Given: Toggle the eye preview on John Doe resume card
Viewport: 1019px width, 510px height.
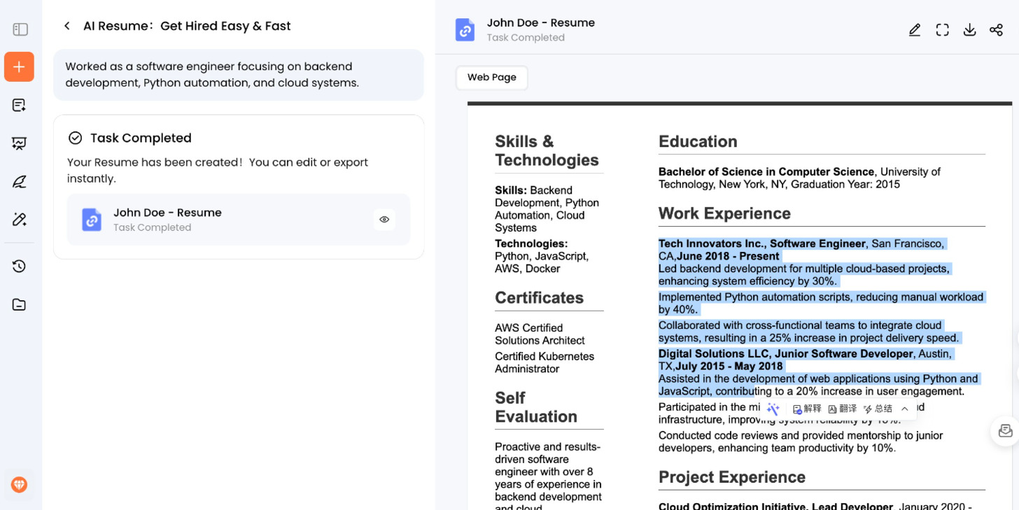Looking at the screenshot, I should [384, 220].
